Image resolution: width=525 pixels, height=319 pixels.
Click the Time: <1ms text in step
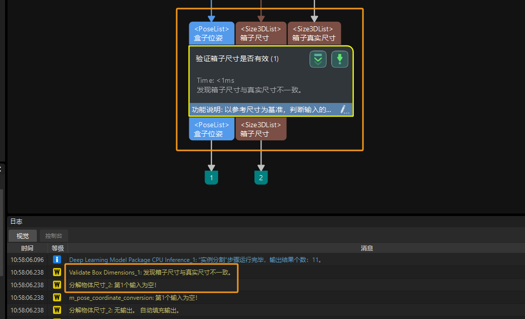click(x=215, y=80)
